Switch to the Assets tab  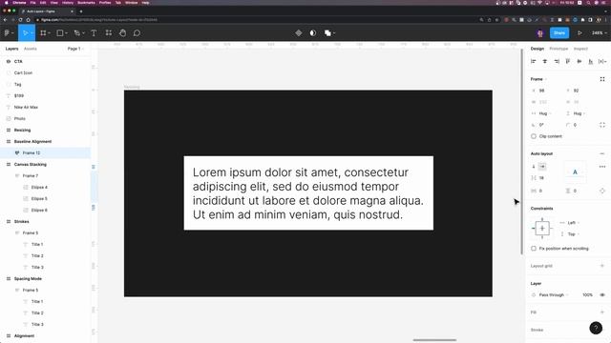click(31, 49)
